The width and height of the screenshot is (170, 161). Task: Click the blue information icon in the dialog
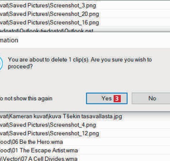(x=1, y=63)
